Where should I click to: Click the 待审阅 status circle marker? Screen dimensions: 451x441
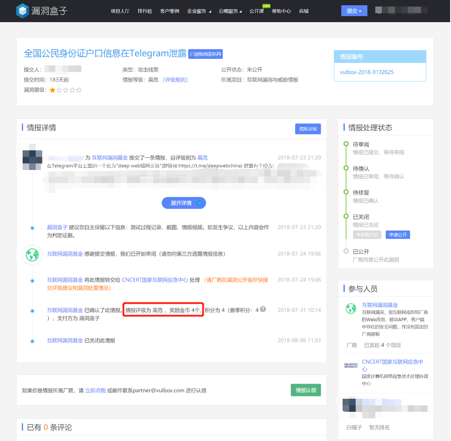coord(346,144)
